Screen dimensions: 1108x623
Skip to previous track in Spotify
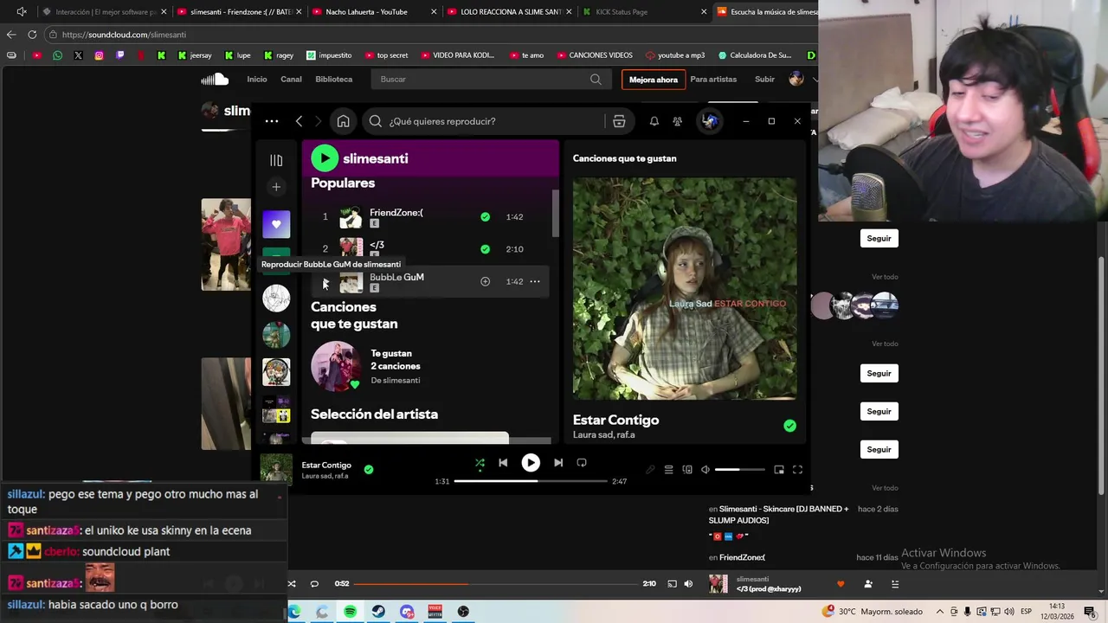pyautogui.click(x=503, y=463)
